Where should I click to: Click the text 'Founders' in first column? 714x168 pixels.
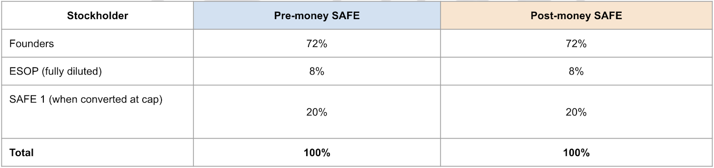tap(31, 43)
